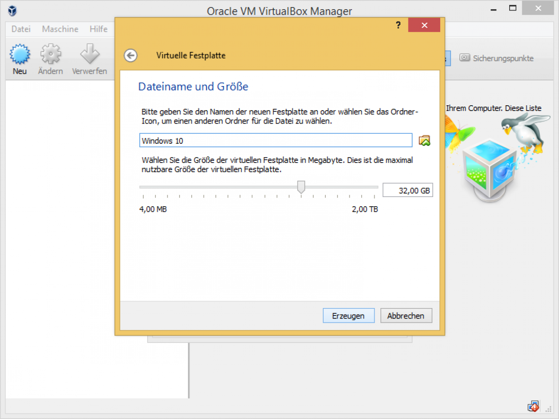
Task: Click the Verwerfen arrow icon
Action: 90,54
